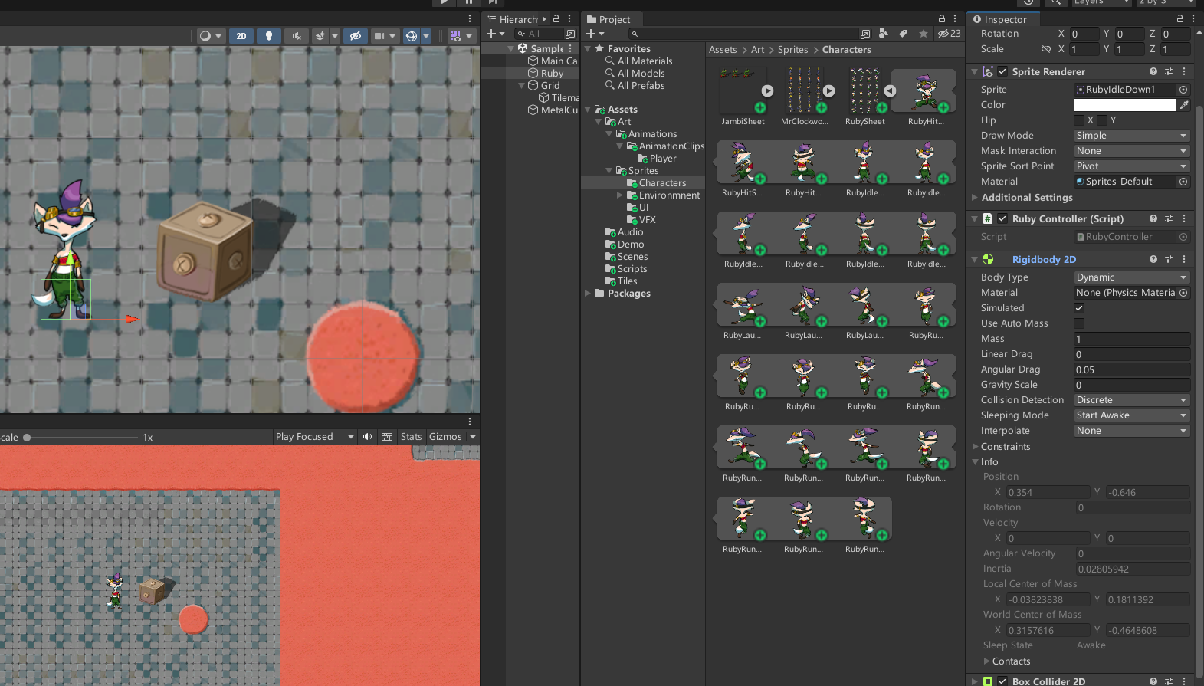Click the Search by Type filter icon
Viewport: 1204px width, 686px height.
884,34
